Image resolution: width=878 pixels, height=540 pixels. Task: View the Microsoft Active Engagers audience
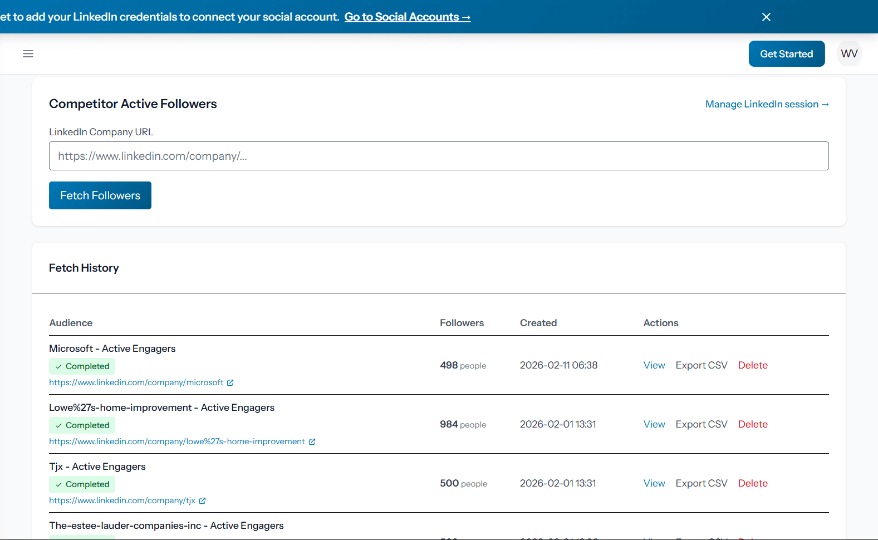pos(654,365)
